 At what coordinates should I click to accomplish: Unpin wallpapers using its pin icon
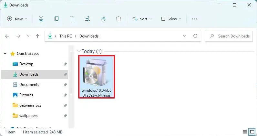point(66,116)
